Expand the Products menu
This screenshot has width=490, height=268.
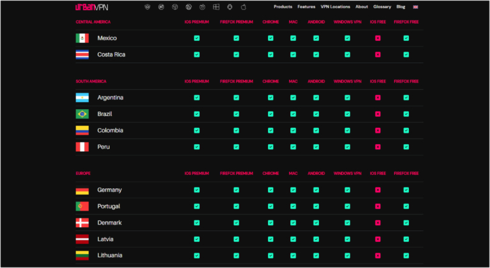[283, 7]
